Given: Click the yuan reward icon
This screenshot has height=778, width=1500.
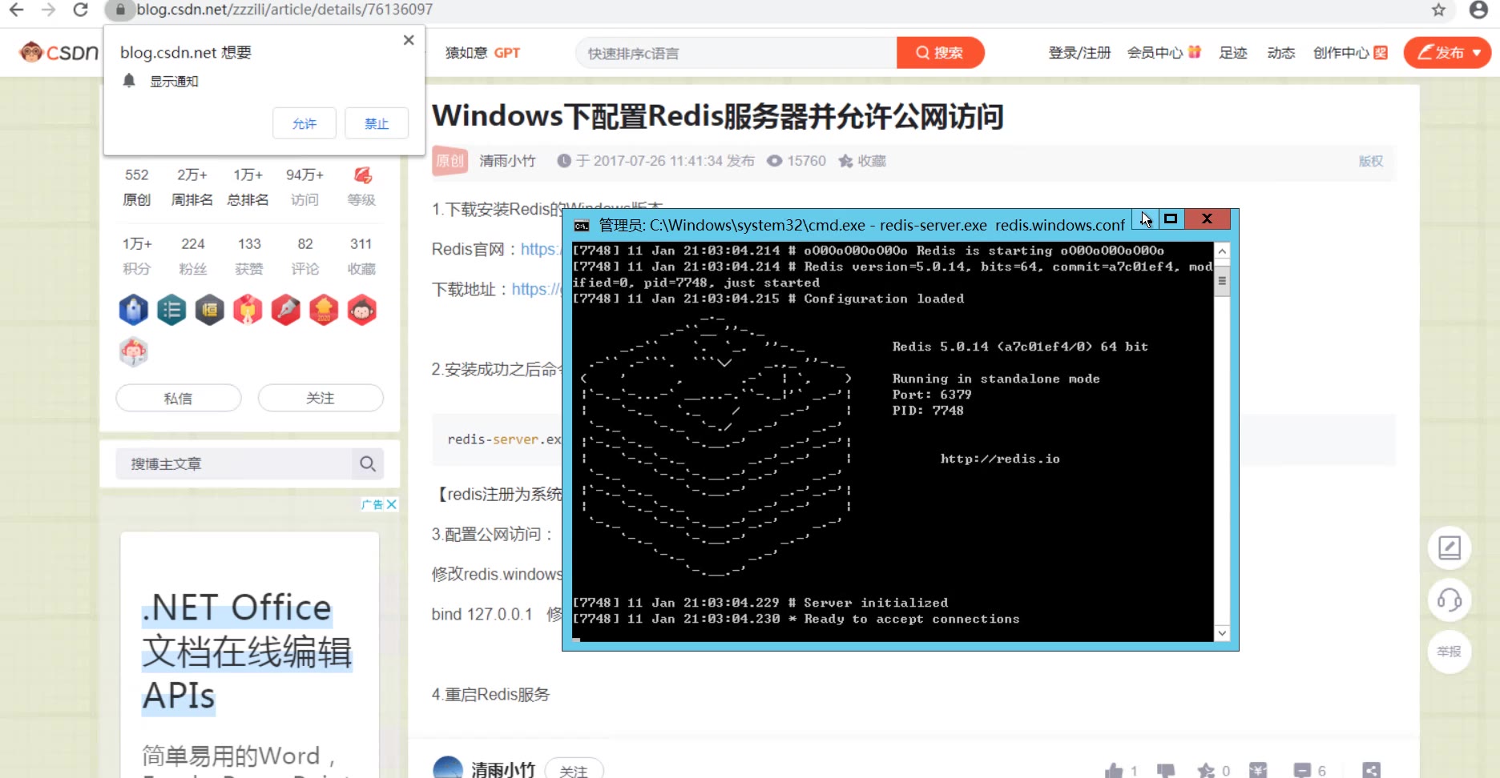Looking at the screenshot, I should pyautogui.click(x=1259, y=771).
